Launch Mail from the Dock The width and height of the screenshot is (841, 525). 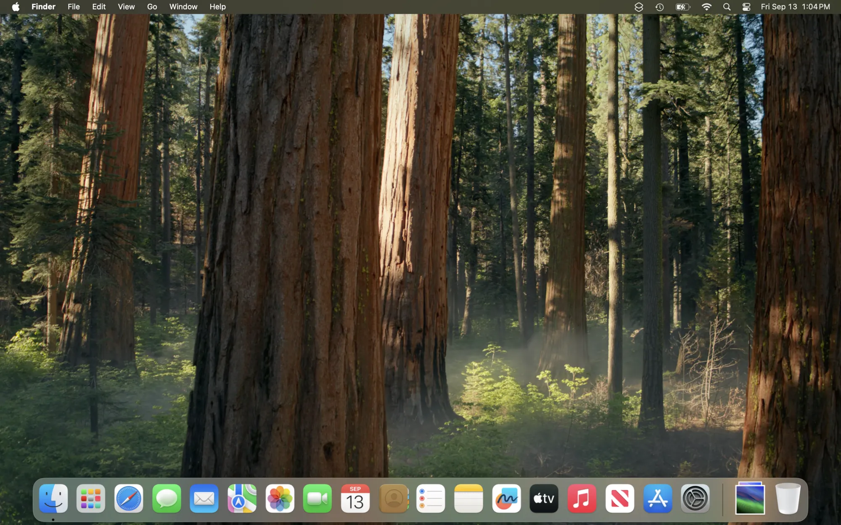pos(204,499)
